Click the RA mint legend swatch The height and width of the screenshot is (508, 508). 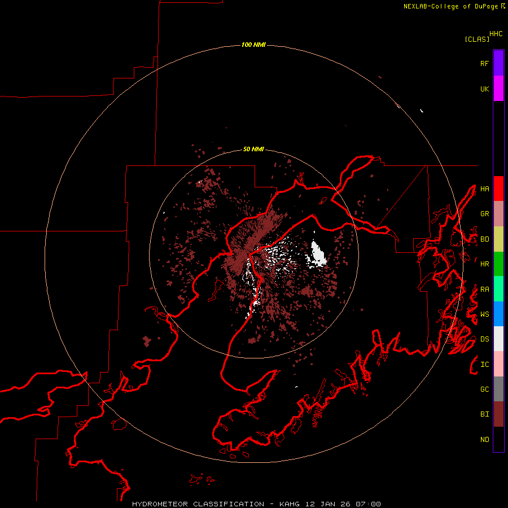(x=498, y=289)
